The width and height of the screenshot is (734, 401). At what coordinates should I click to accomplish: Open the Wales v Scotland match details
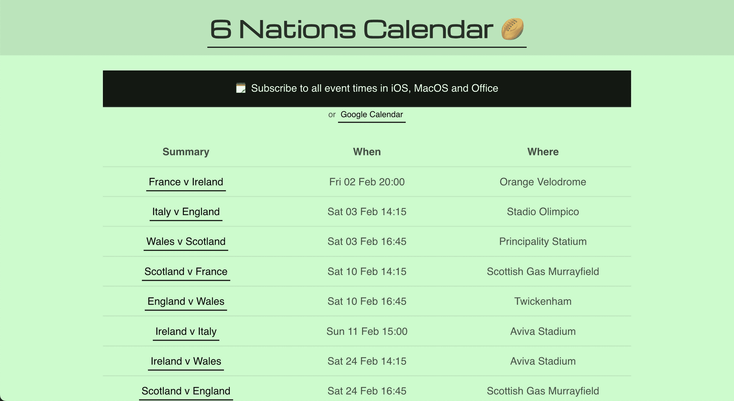186,241
